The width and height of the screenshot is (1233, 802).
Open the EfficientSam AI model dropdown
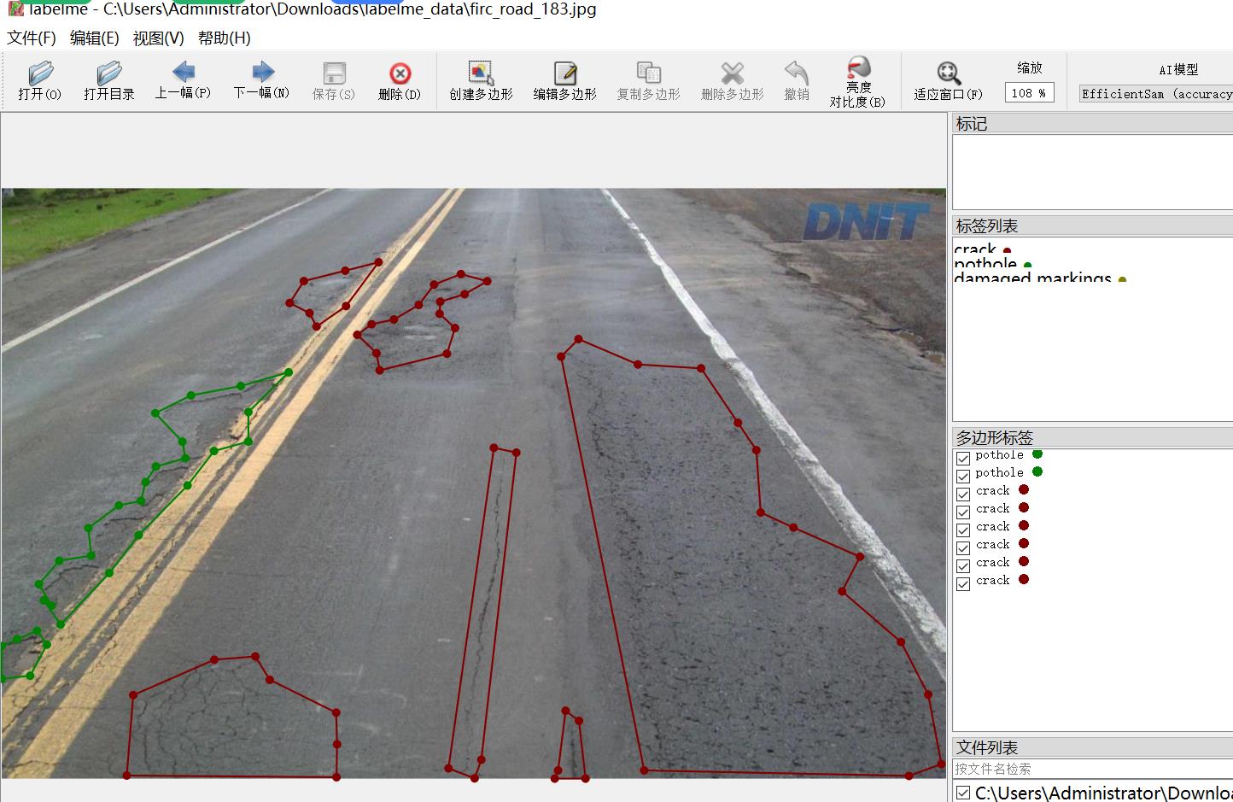(1155, 94)
